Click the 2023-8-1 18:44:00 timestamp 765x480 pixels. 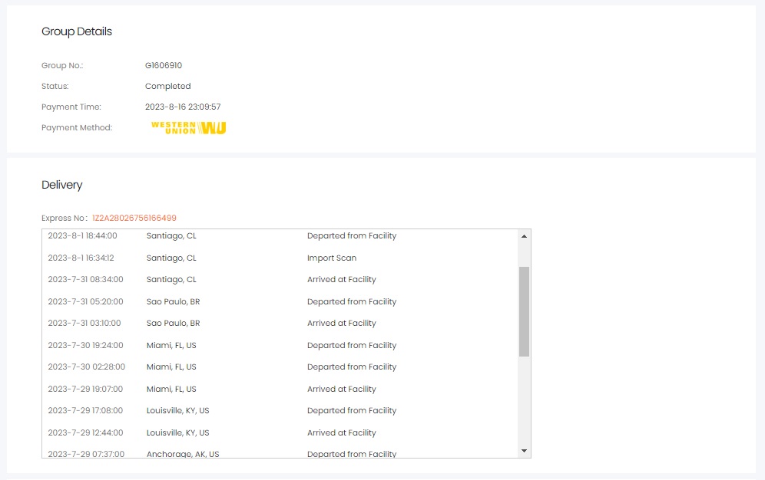[x=82, y=236]
